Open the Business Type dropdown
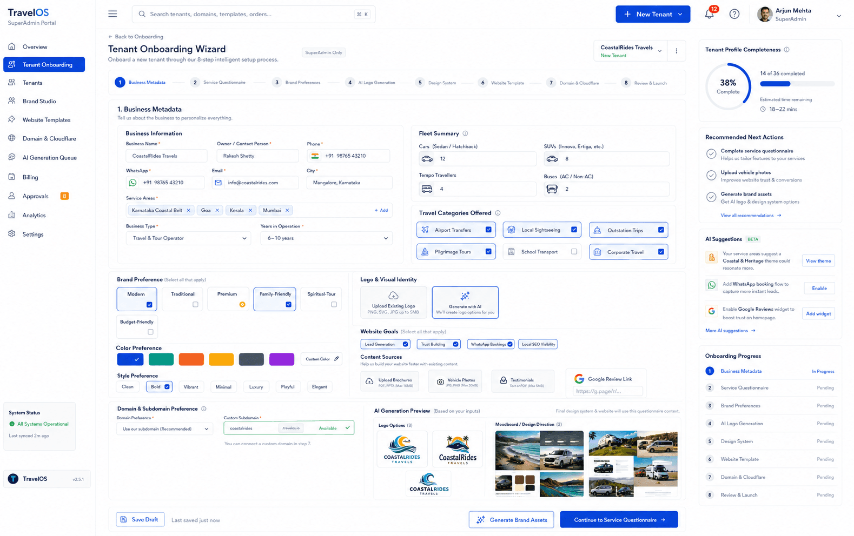This screenshot has width=854, height=536. (x=188, y=238)
